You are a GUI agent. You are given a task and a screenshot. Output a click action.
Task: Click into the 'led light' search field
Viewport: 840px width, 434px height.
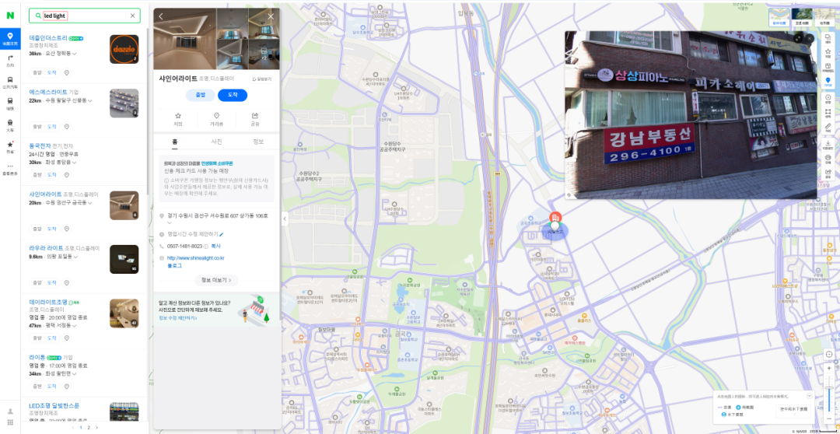85,16
